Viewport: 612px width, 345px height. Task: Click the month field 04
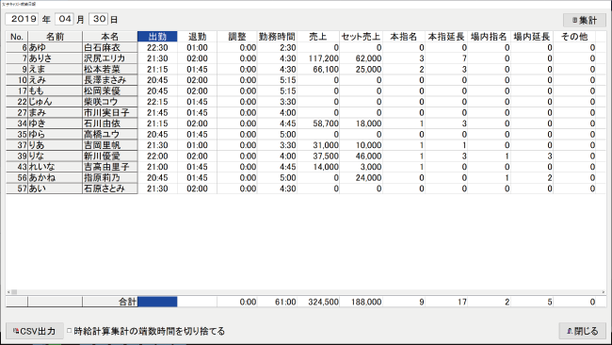pyautogui.click(x=64, y=19)
